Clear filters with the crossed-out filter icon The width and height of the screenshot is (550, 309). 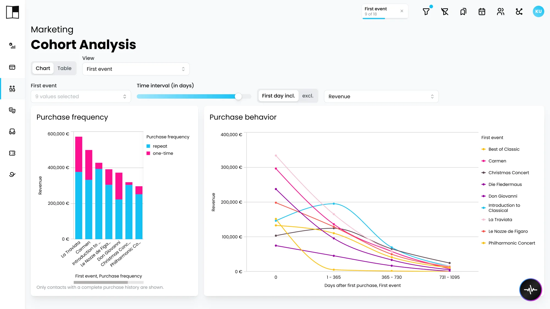coord(445,12)
